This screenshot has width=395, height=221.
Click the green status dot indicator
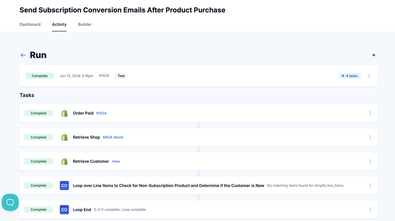click(373, 55)
